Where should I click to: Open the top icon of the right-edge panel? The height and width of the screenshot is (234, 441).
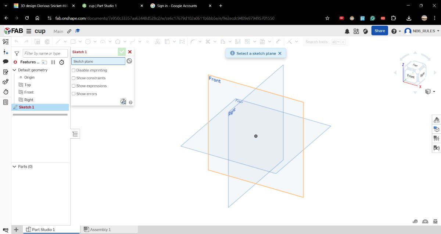click(437, 120)
